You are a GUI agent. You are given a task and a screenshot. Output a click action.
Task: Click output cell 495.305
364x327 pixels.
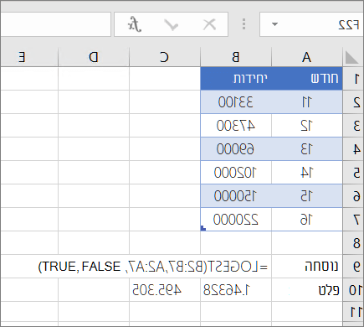[165, 290]
